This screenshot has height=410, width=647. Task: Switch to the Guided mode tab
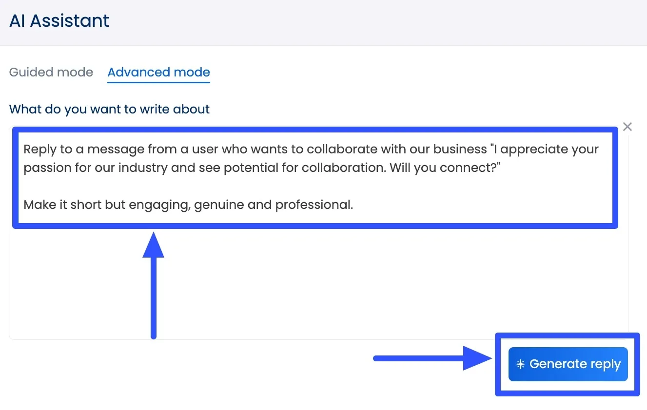tap(51, 73)
